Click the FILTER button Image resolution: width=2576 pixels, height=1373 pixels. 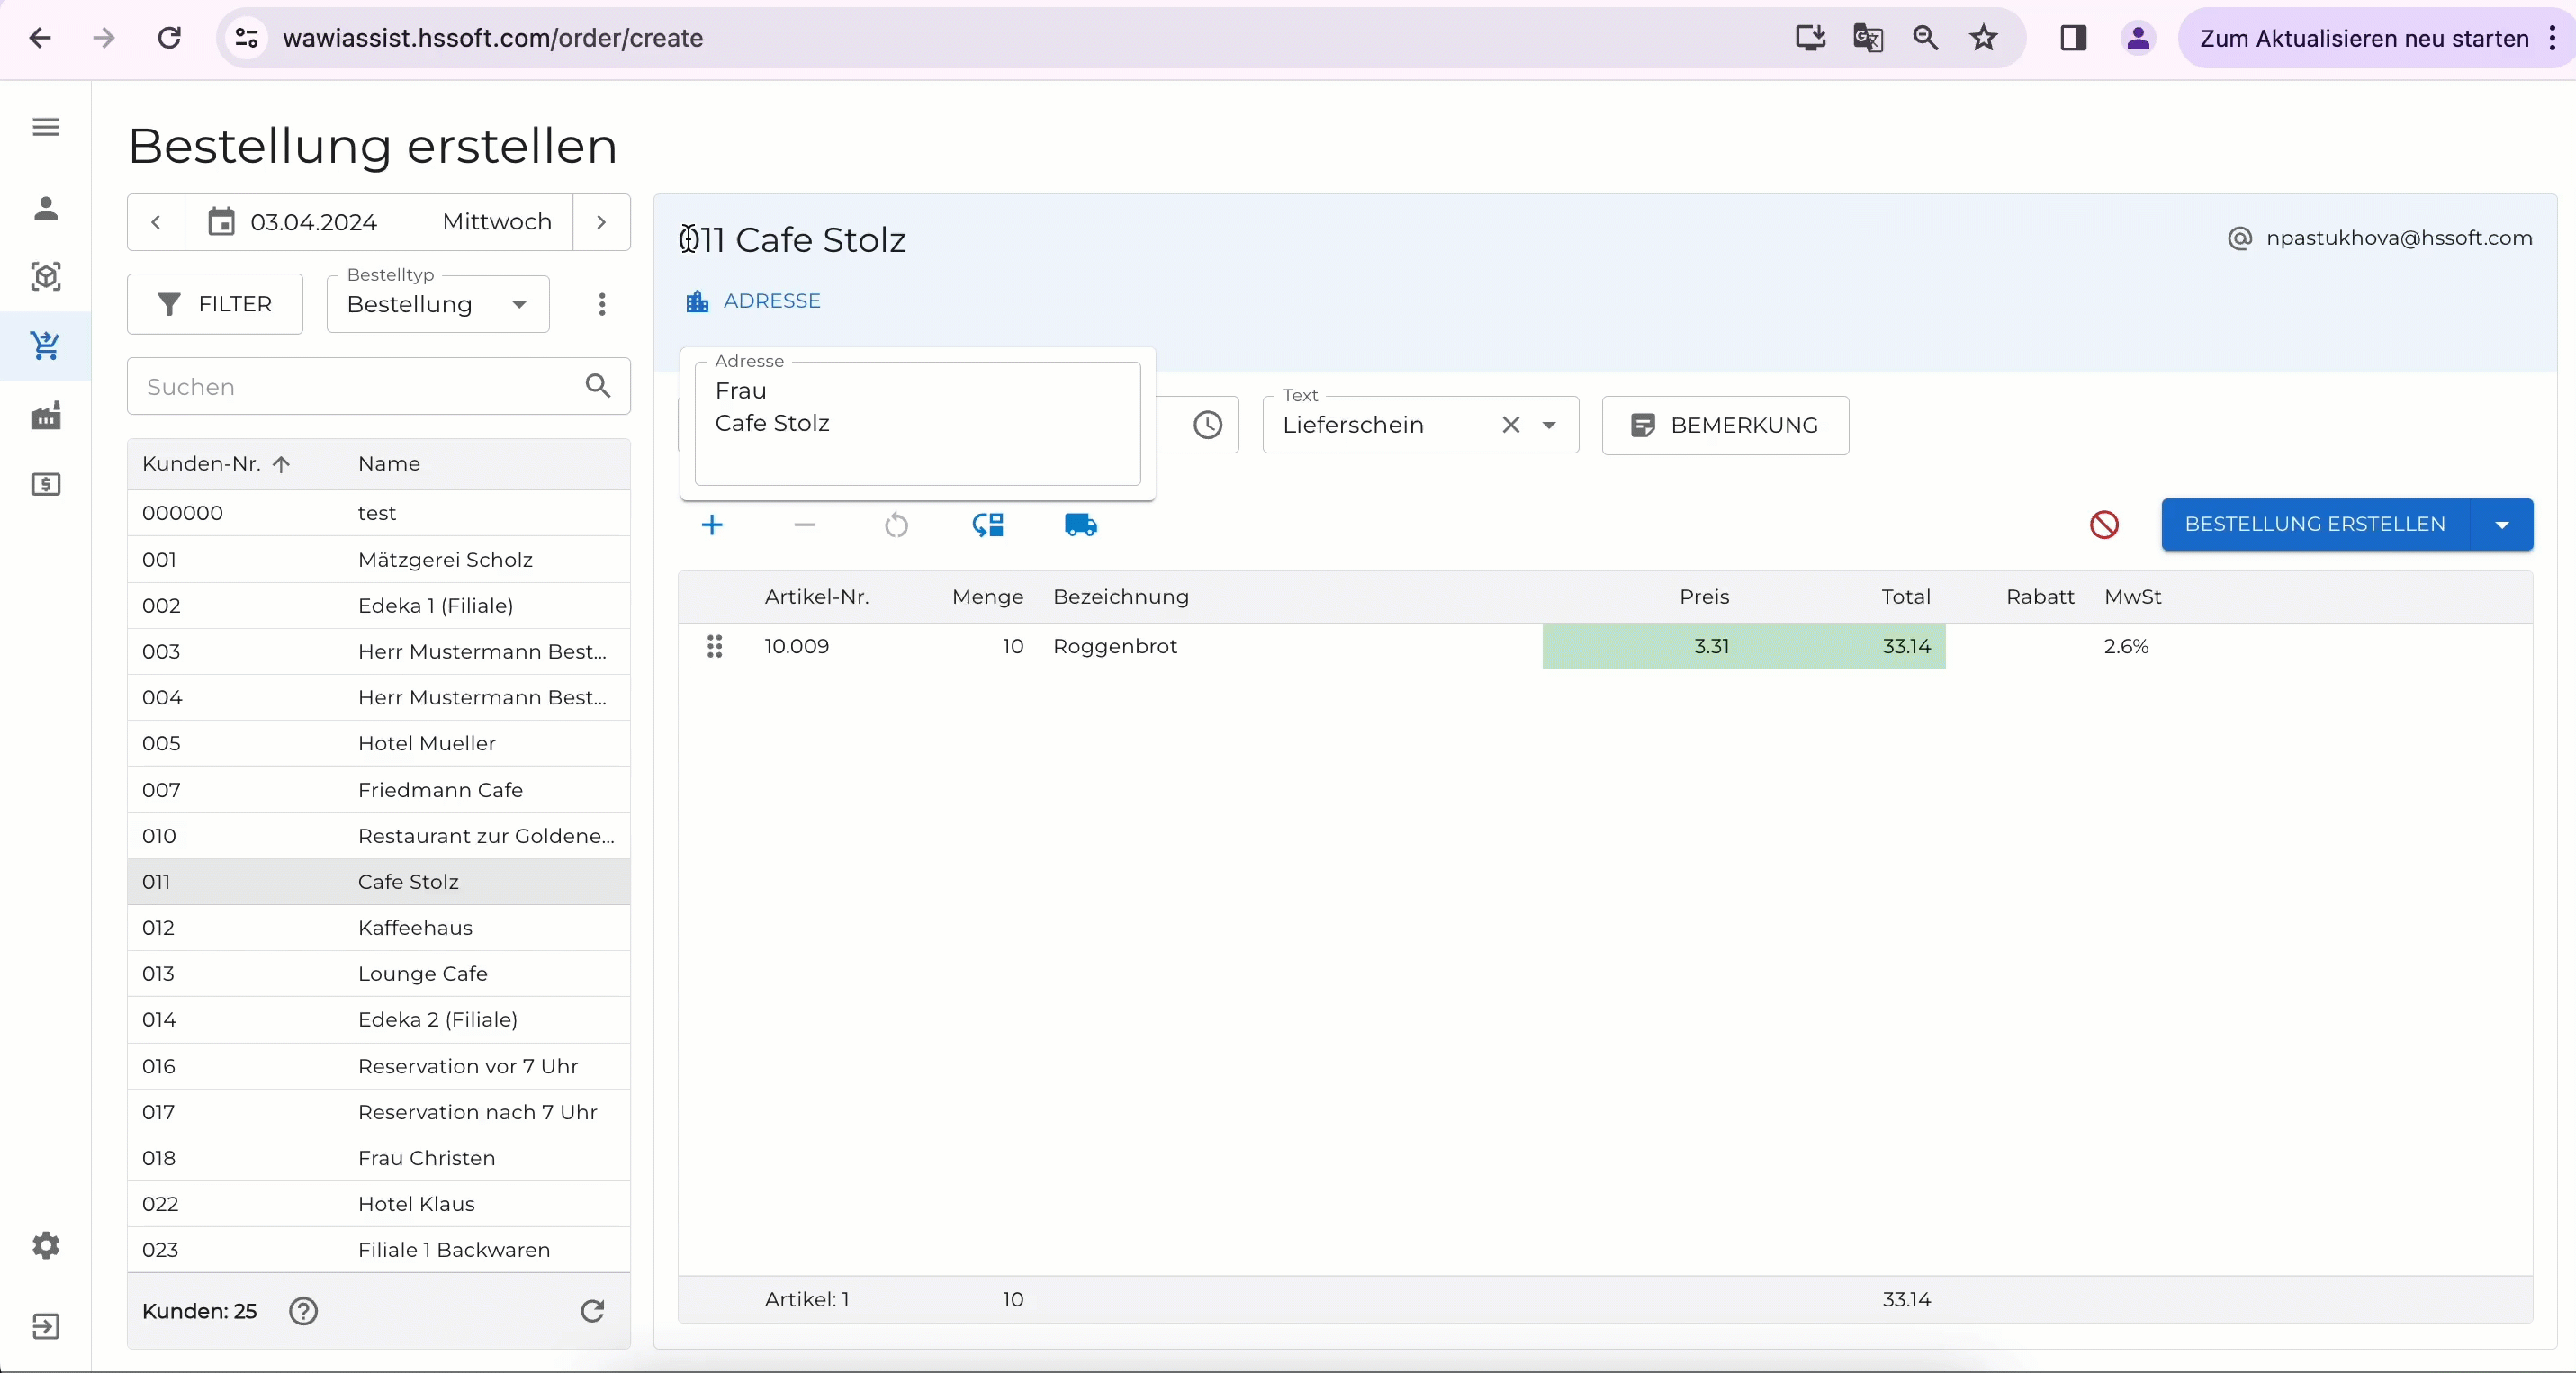(x=215, y=304)
